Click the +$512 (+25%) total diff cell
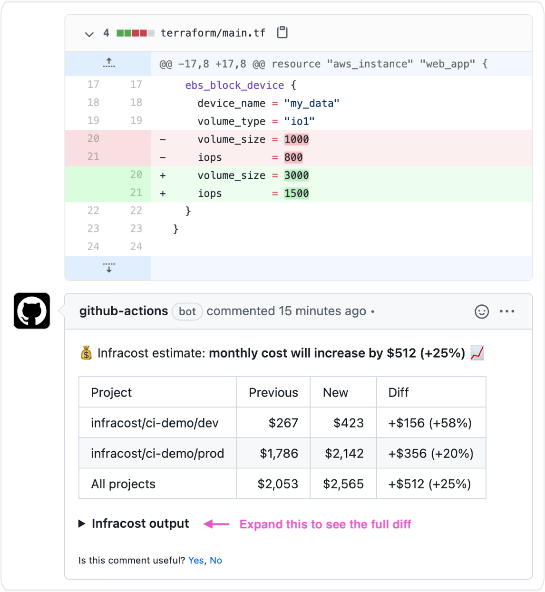Image resolution: width=545 pixels, height=592 pixels. coord(431,484)
